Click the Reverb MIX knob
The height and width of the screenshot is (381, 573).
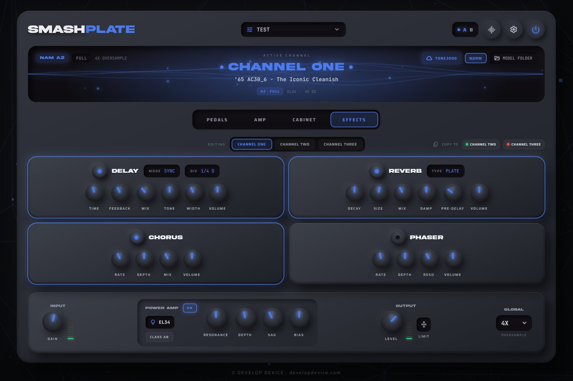pyautogui.click(x=402, y=193)
